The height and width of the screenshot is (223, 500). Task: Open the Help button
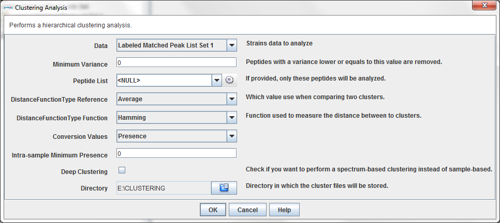[284, 210]
